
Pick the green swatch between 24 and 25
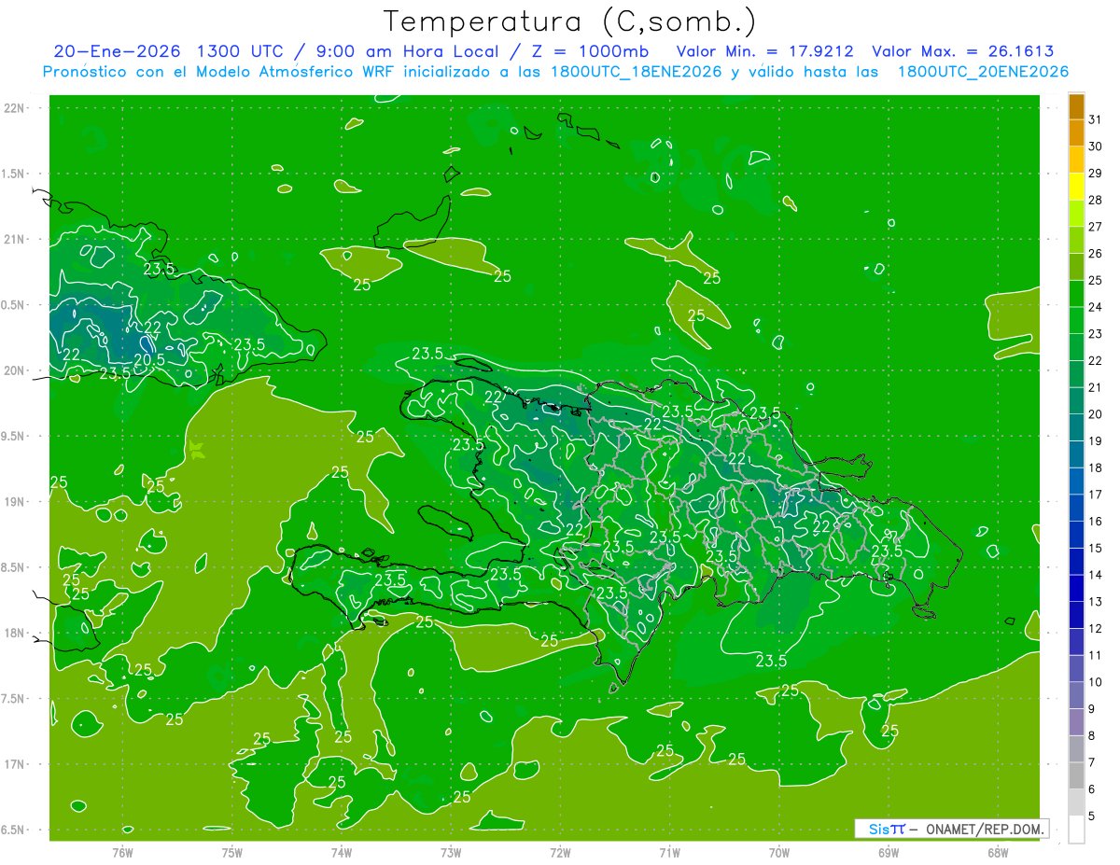[1076, 294]
